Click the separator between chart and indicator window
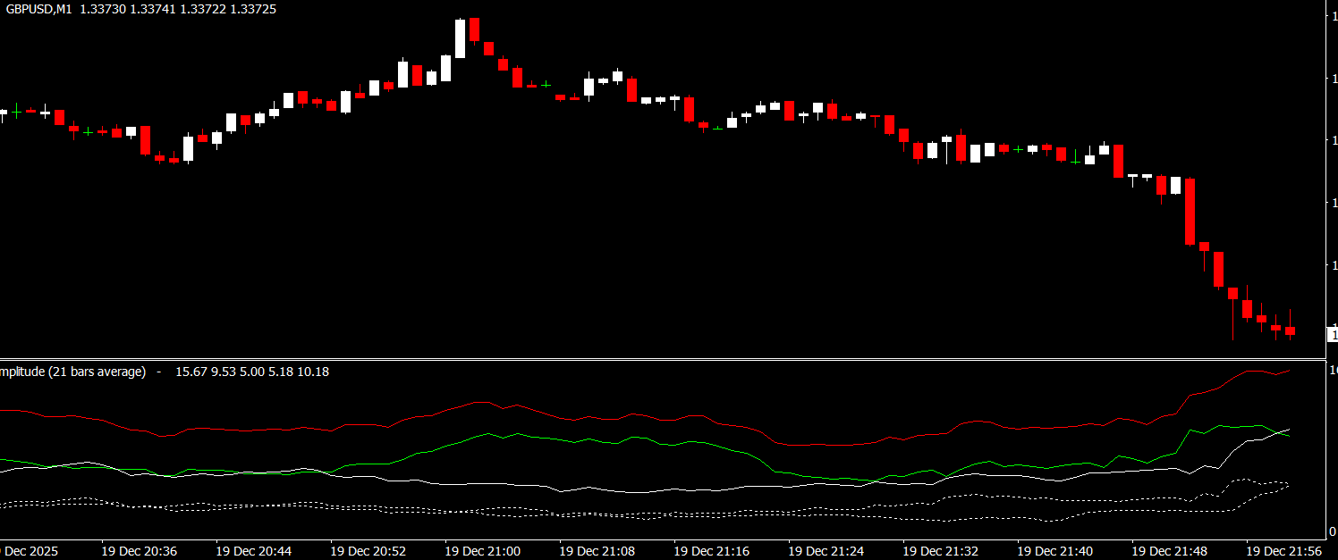The height and width of the screenshot is (560, 1338). pyautogui.click(x=662, y=359)
